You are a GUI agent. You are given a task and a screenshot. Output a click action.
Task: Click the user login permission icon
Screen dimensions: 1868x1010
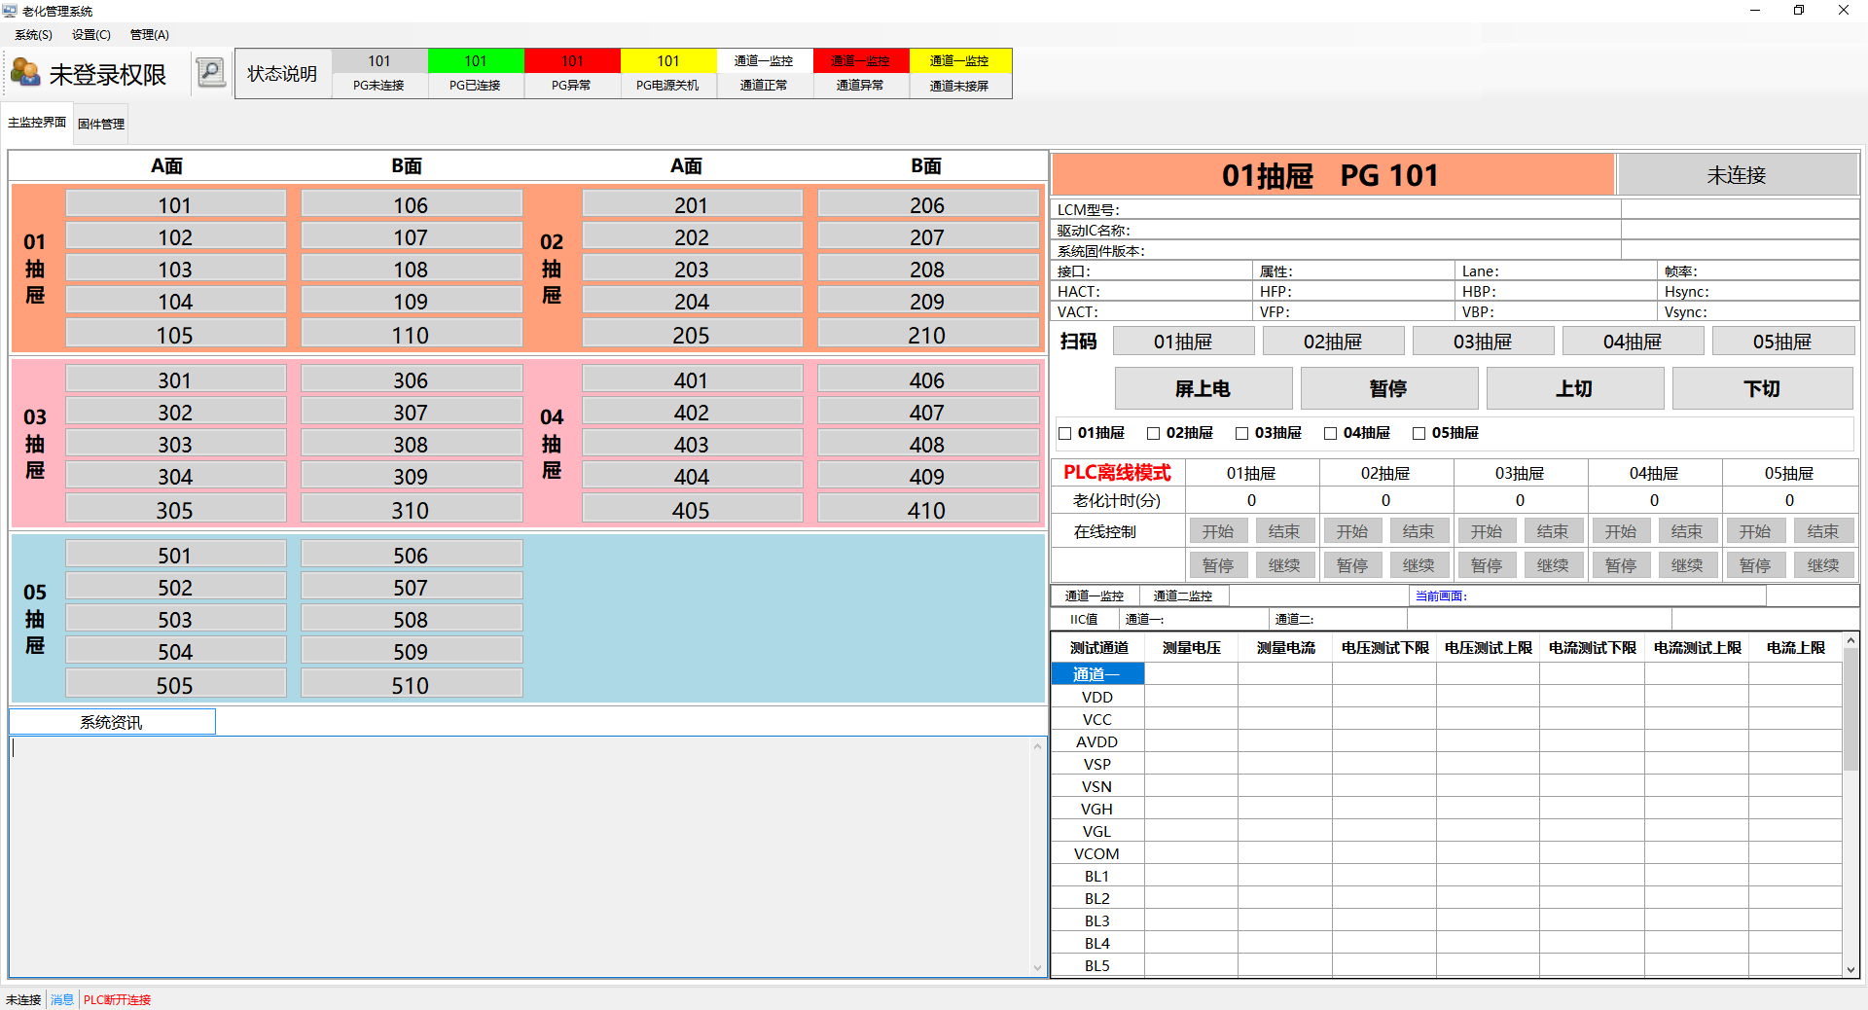pyautogui.click(x=25, y=73)
